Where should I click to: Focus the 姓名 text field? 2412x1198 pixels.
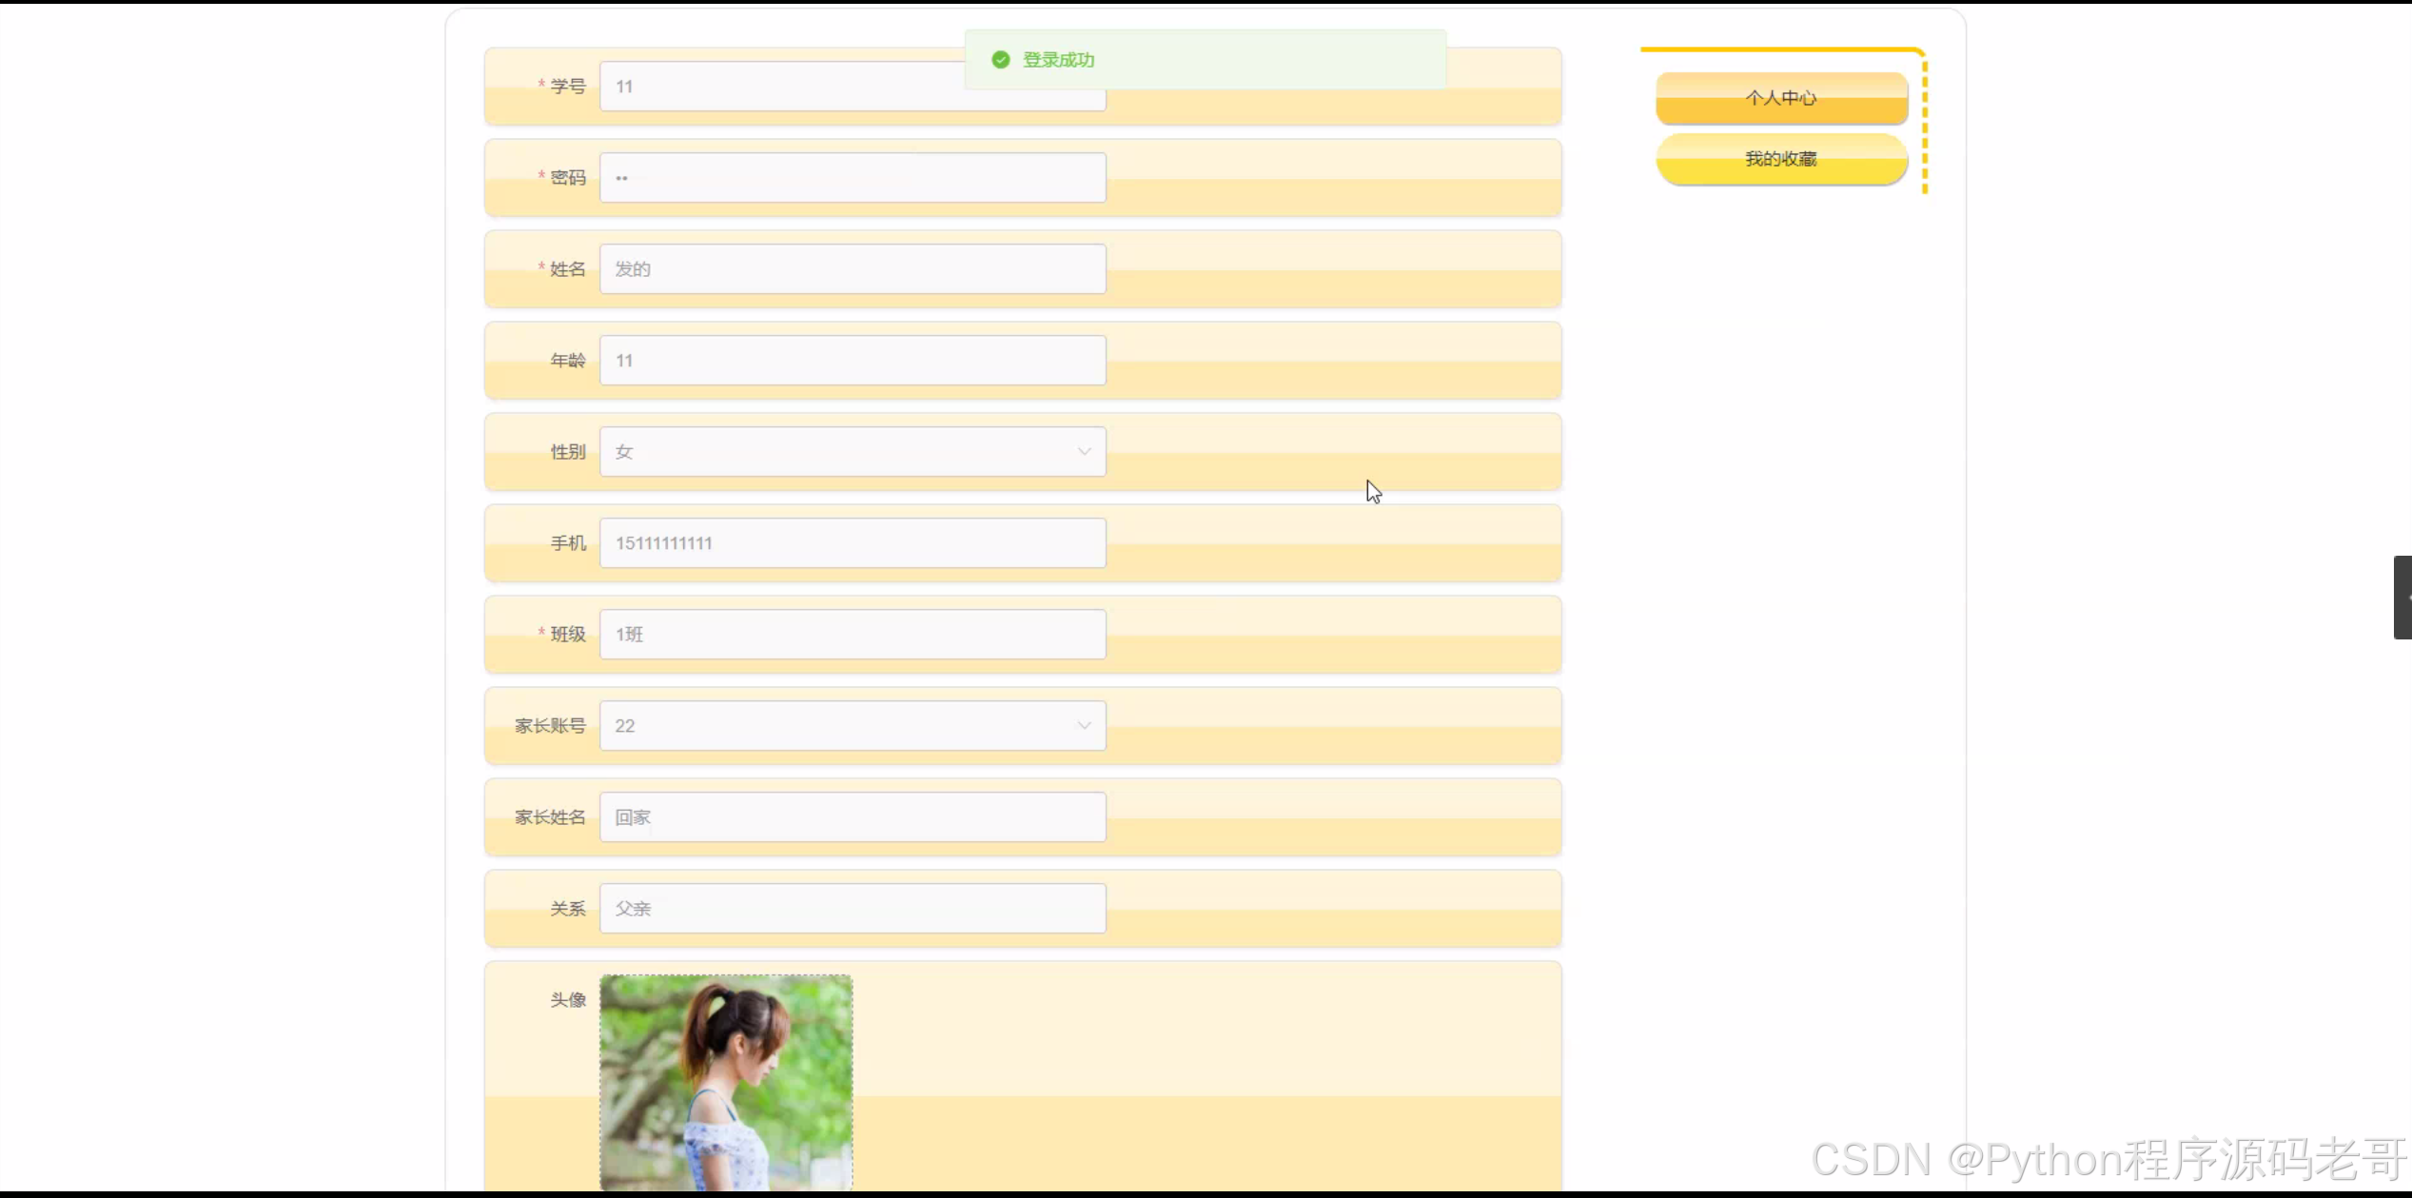pos(852,269)
